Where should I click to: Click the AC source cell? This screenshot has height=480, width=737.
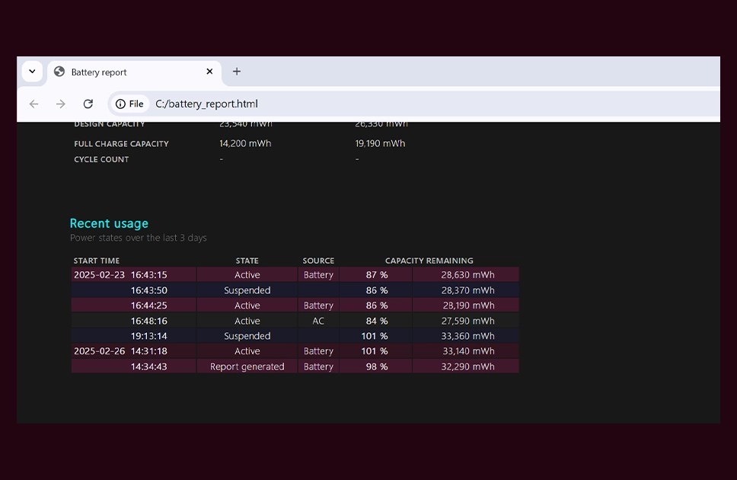coord(318,321)
